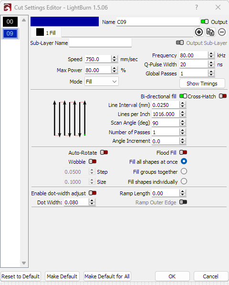The height and width of the screenshot is (285, 229).
Task: Confirm settings with OK button
Action: click(x=172, y=276)
